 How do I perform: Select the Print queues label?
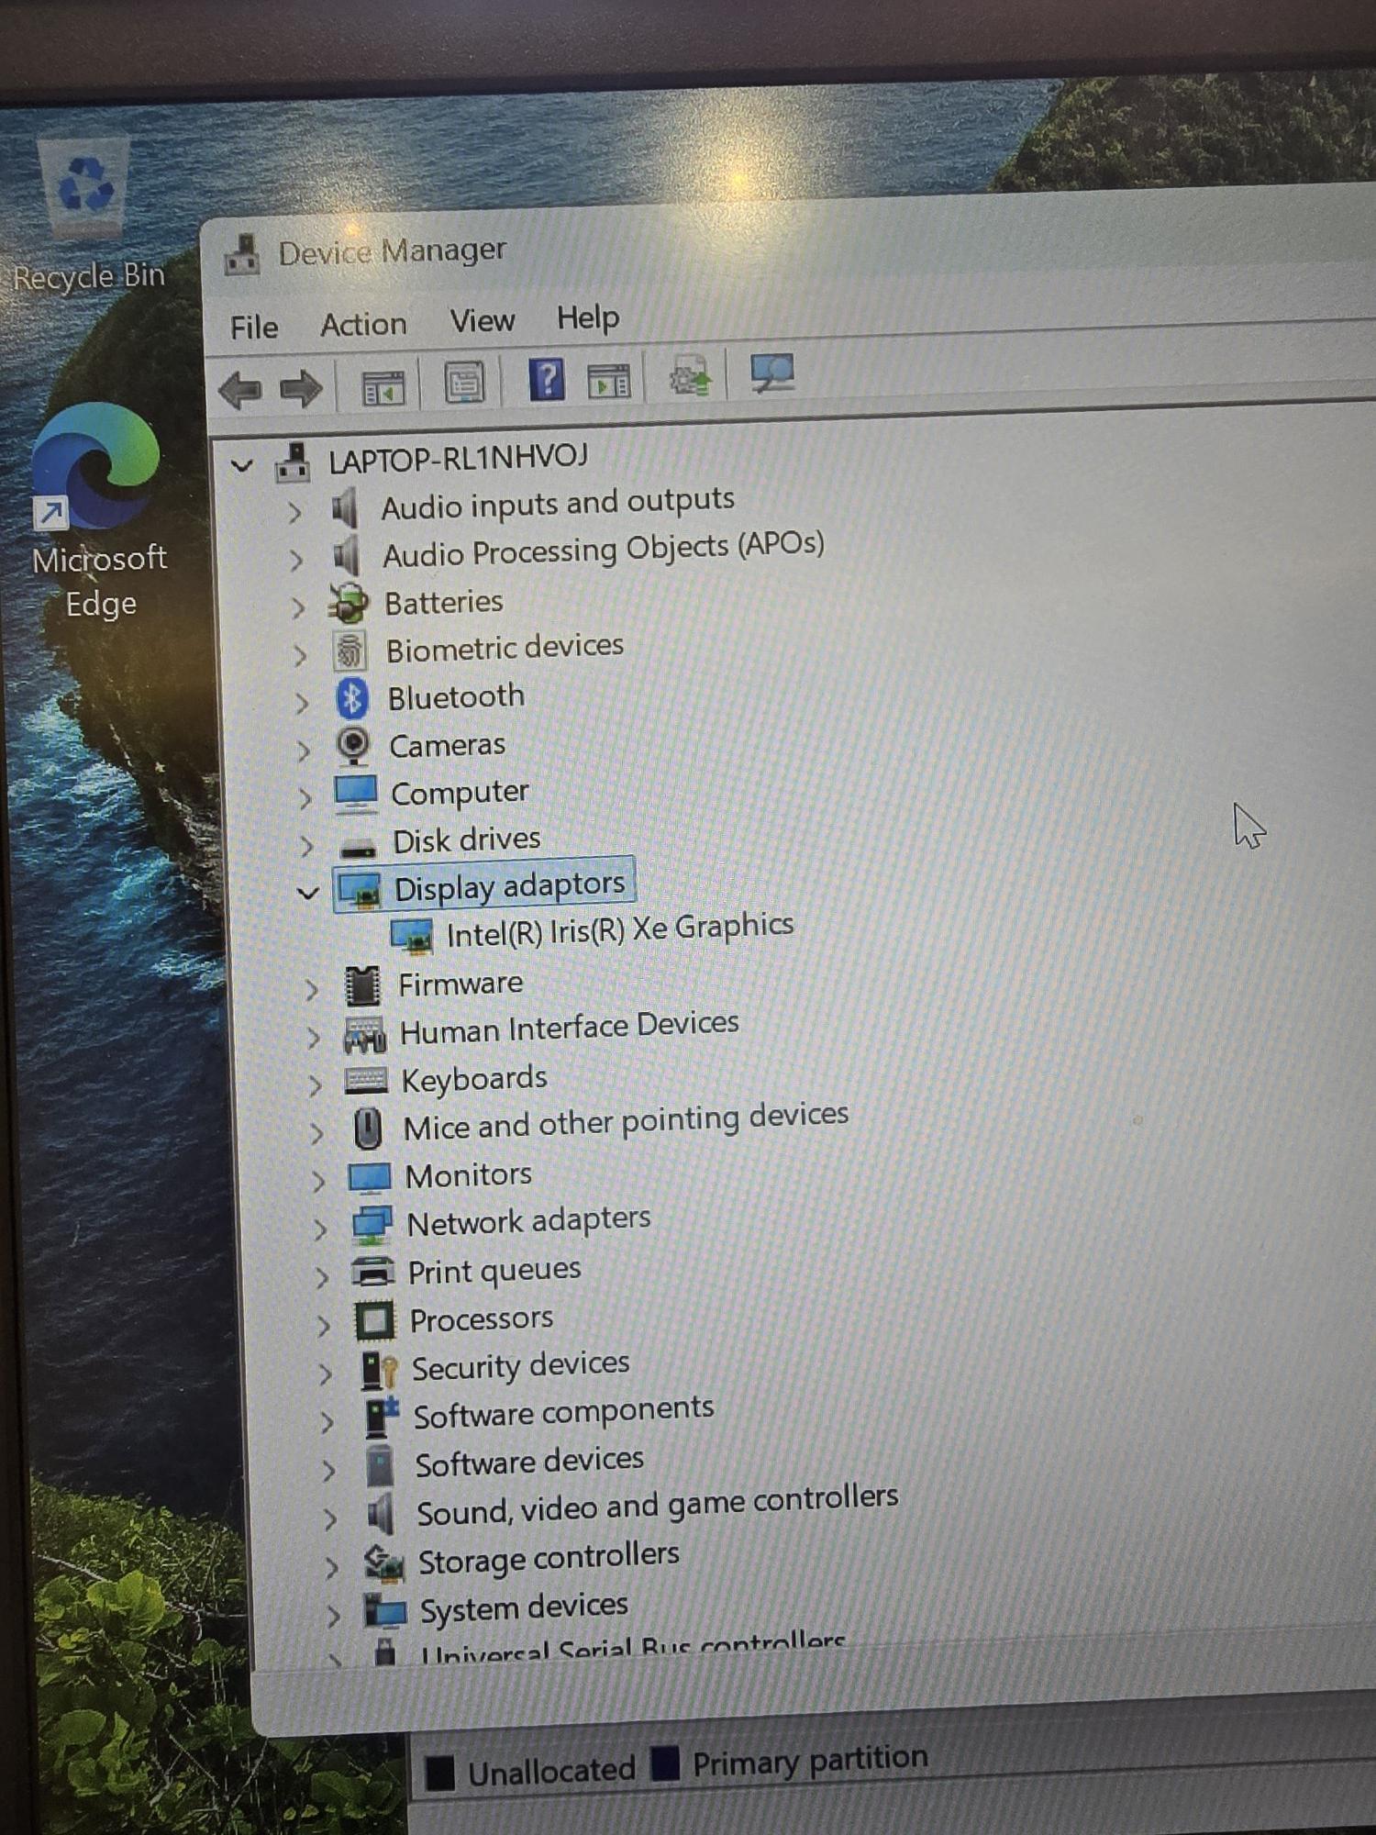[x=494, y=1272]
